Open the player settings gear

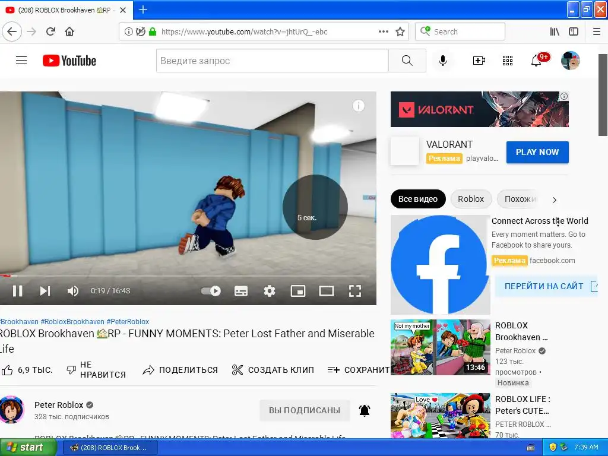coord(270,291)
